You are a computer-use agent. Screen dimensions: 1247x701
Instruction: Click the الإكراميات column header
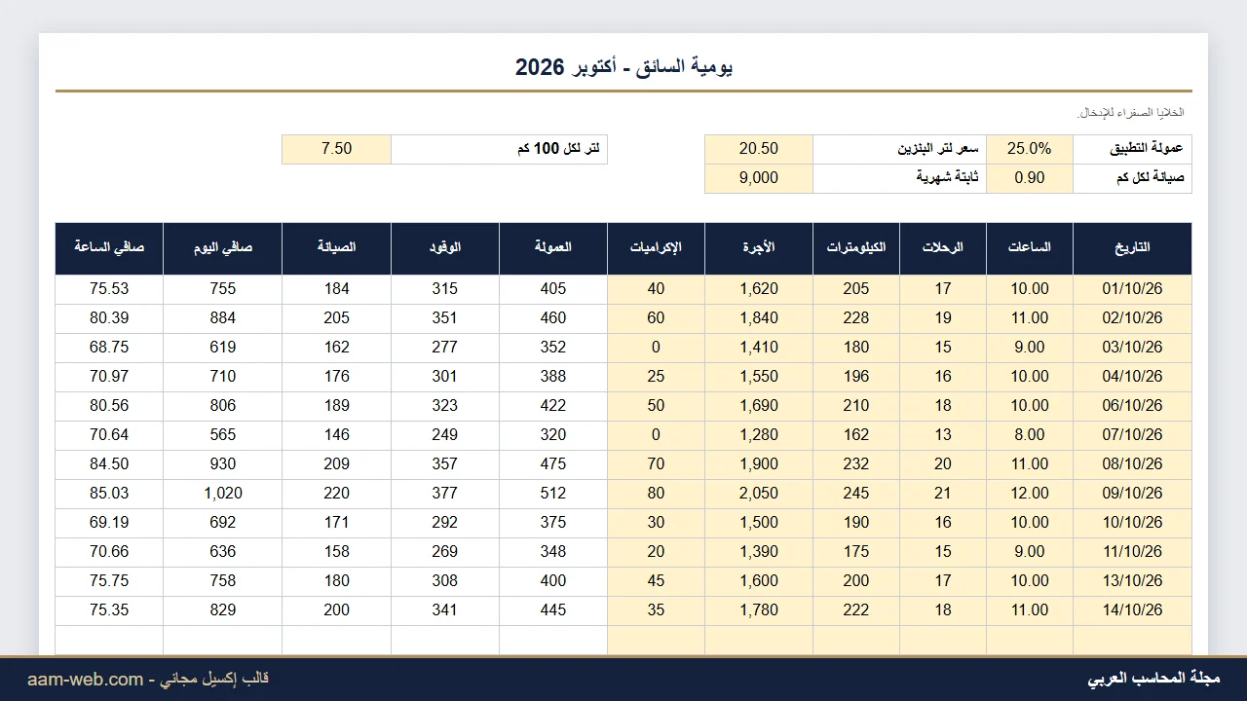656,248
